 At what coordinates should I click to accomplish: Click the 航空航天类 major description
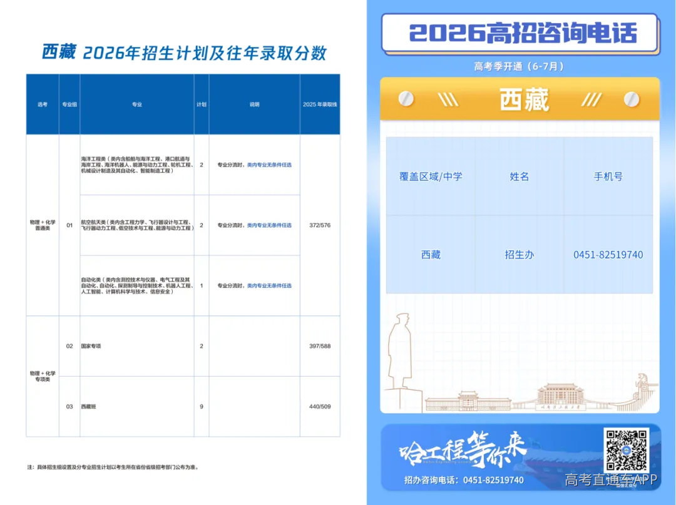[137, 225]
